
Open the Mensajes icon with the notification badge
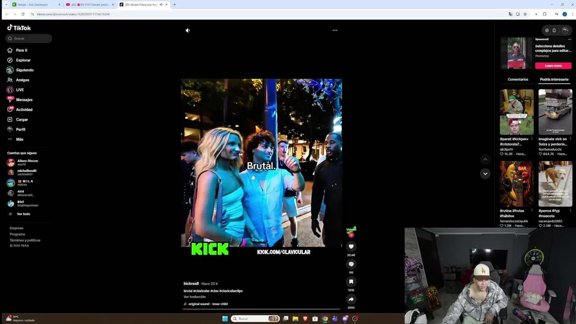click(10, 99)
